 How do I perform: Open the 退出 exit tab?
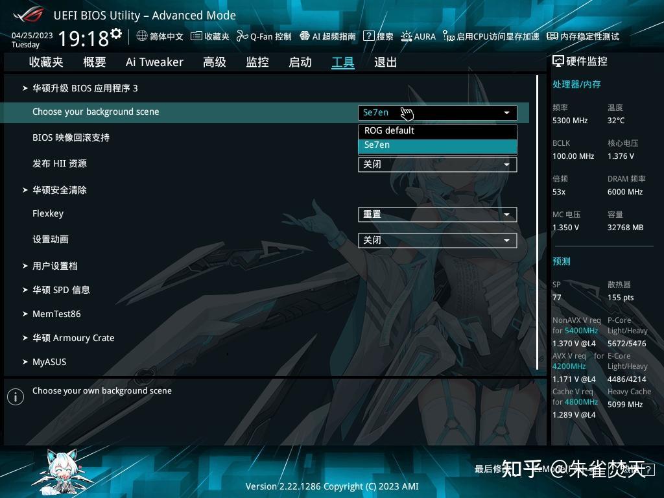pos(385,62)
